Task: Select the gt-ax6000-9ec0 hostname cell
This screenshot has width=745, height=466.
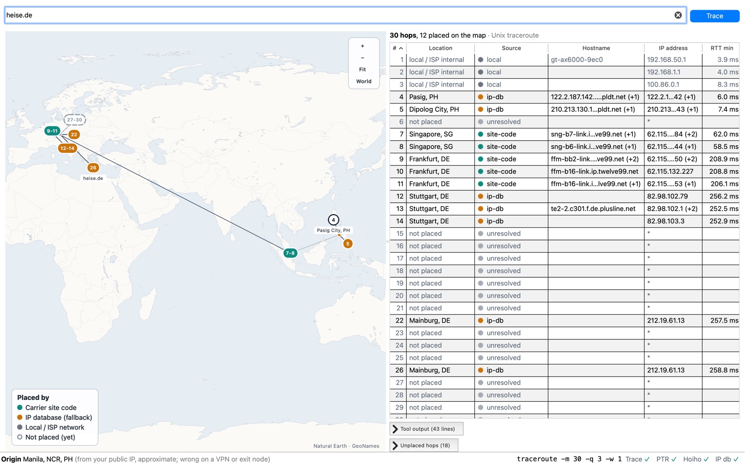Action: 596,60
